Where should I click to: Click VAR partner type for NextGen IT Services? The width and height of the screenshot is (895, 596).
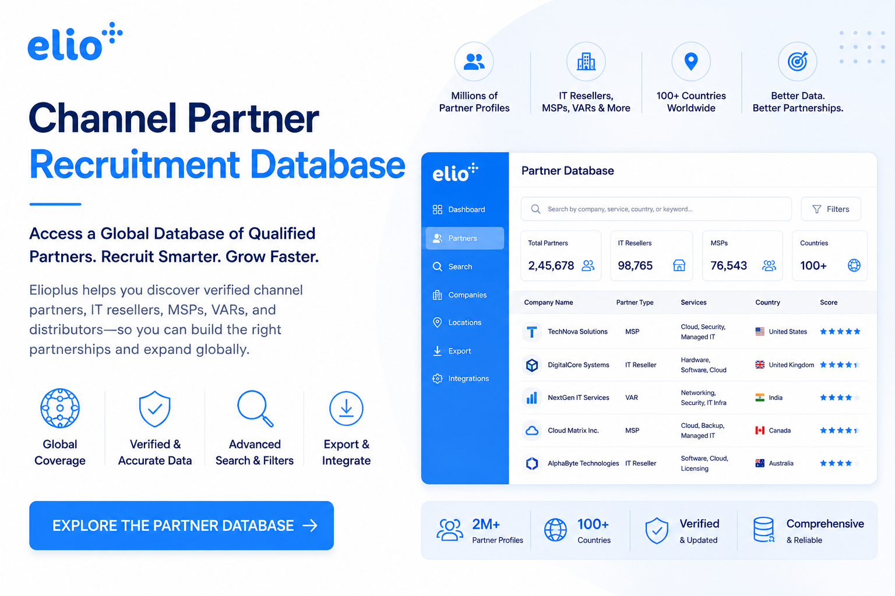[632, 398]
